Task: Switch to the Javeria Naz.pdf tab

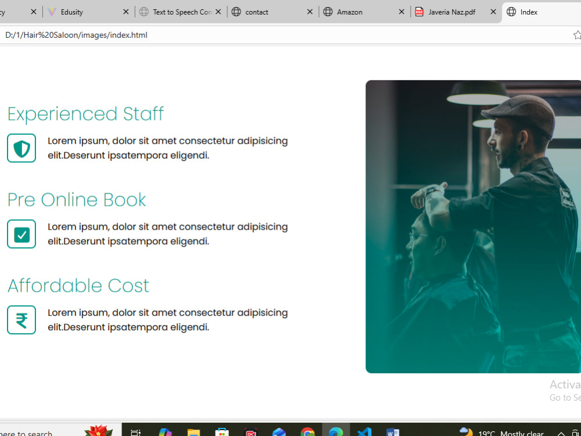Action: (456, 12)
